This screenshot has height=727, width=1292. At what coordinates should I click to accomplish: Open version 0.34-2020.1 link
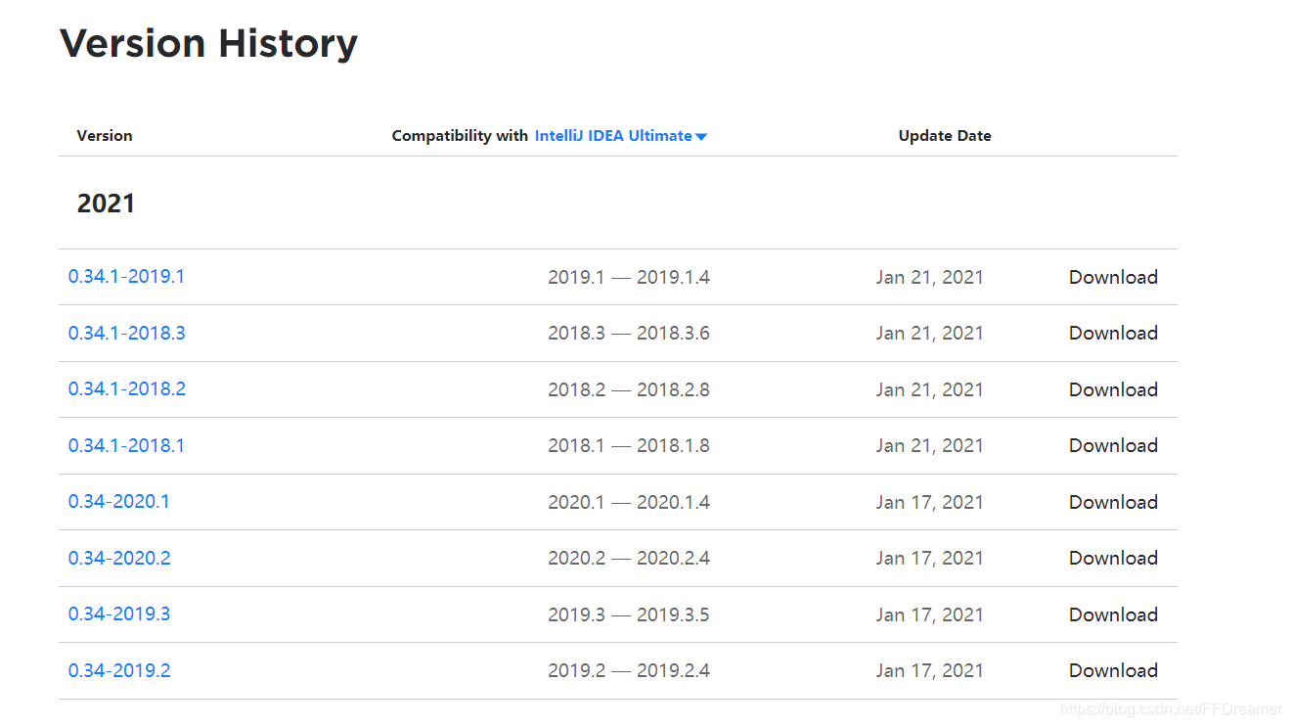[118, 502]
